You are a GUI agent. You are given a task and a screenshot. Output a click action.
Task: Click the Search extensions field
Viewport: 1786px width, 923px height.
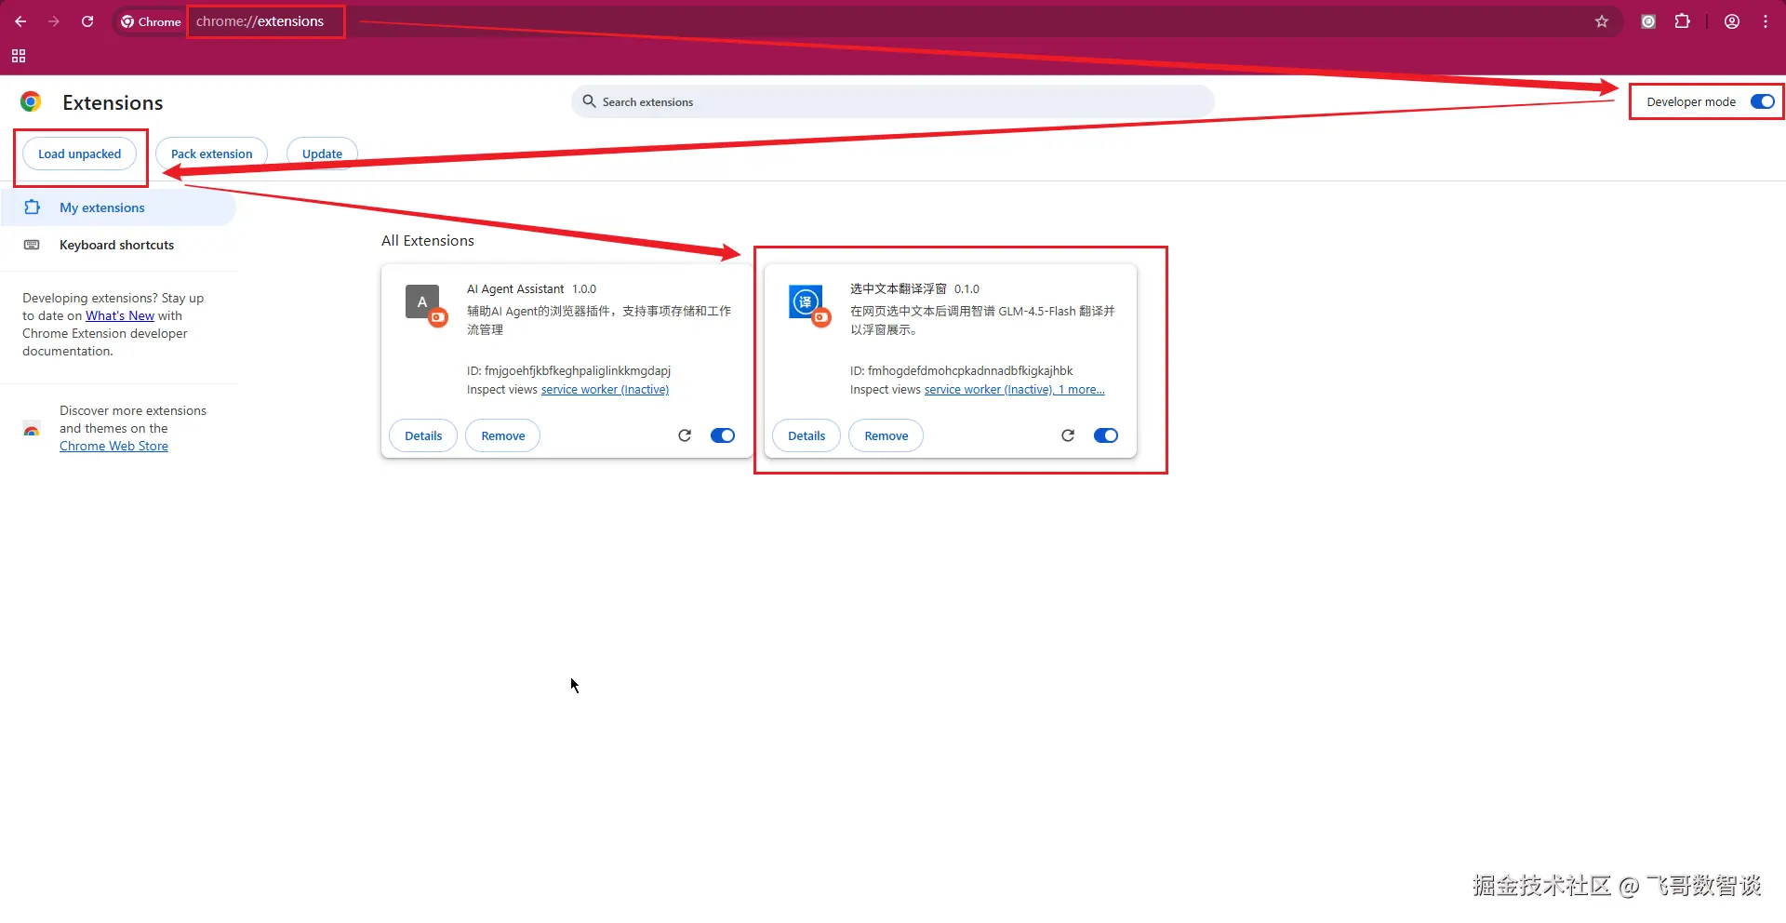893,101
